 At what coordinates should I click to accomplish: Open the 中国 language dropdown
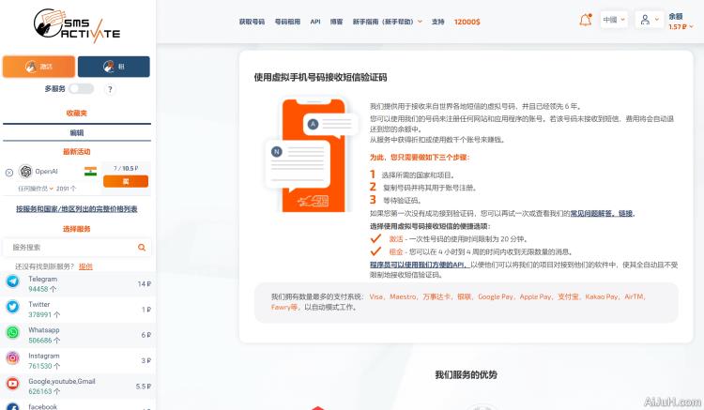coord(615,20)
